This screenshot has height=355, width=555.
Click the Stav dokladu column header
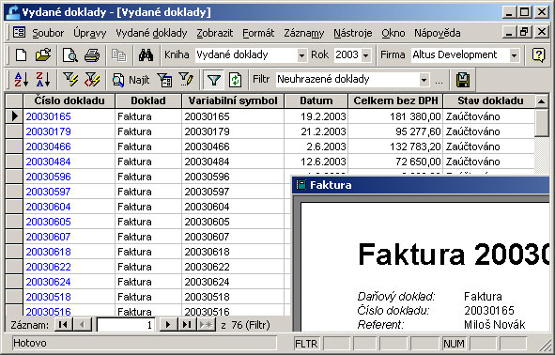coord(490,100)
